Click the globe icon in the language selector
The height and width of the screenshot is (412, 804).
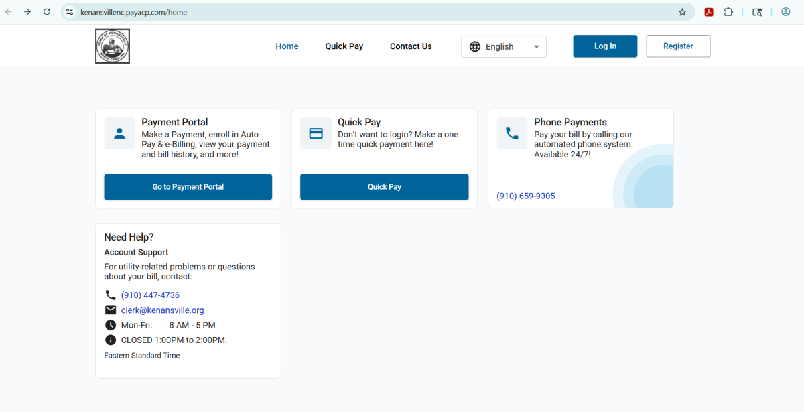tap(475, 46)
